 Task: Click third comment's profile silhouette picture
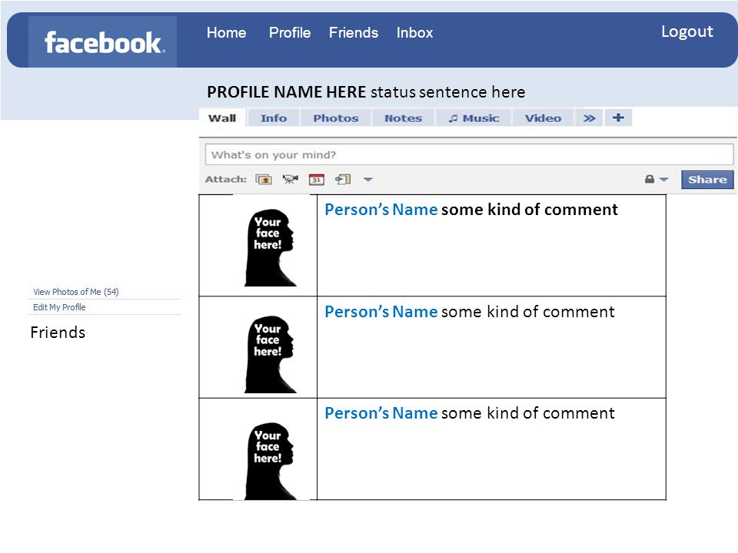(x=270, y=461)
